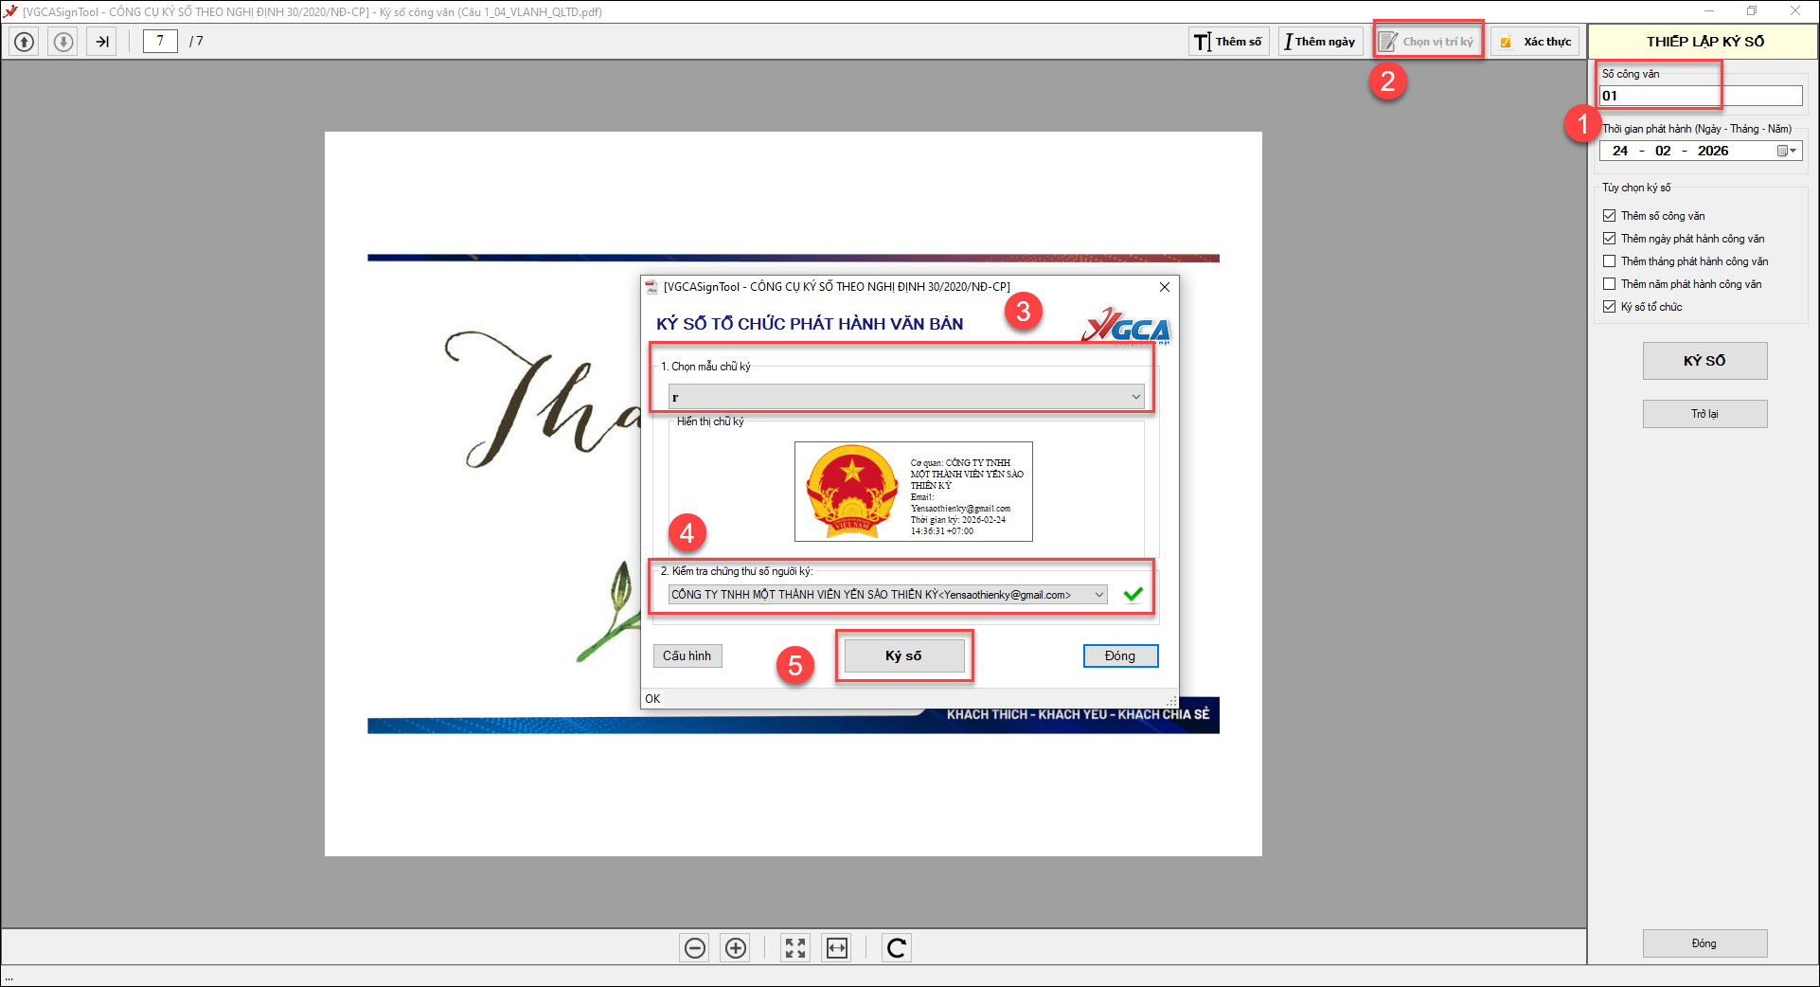
Task: Toggle 'Thêm số công văn' checkbox
Action: [x=1610, y=216]
